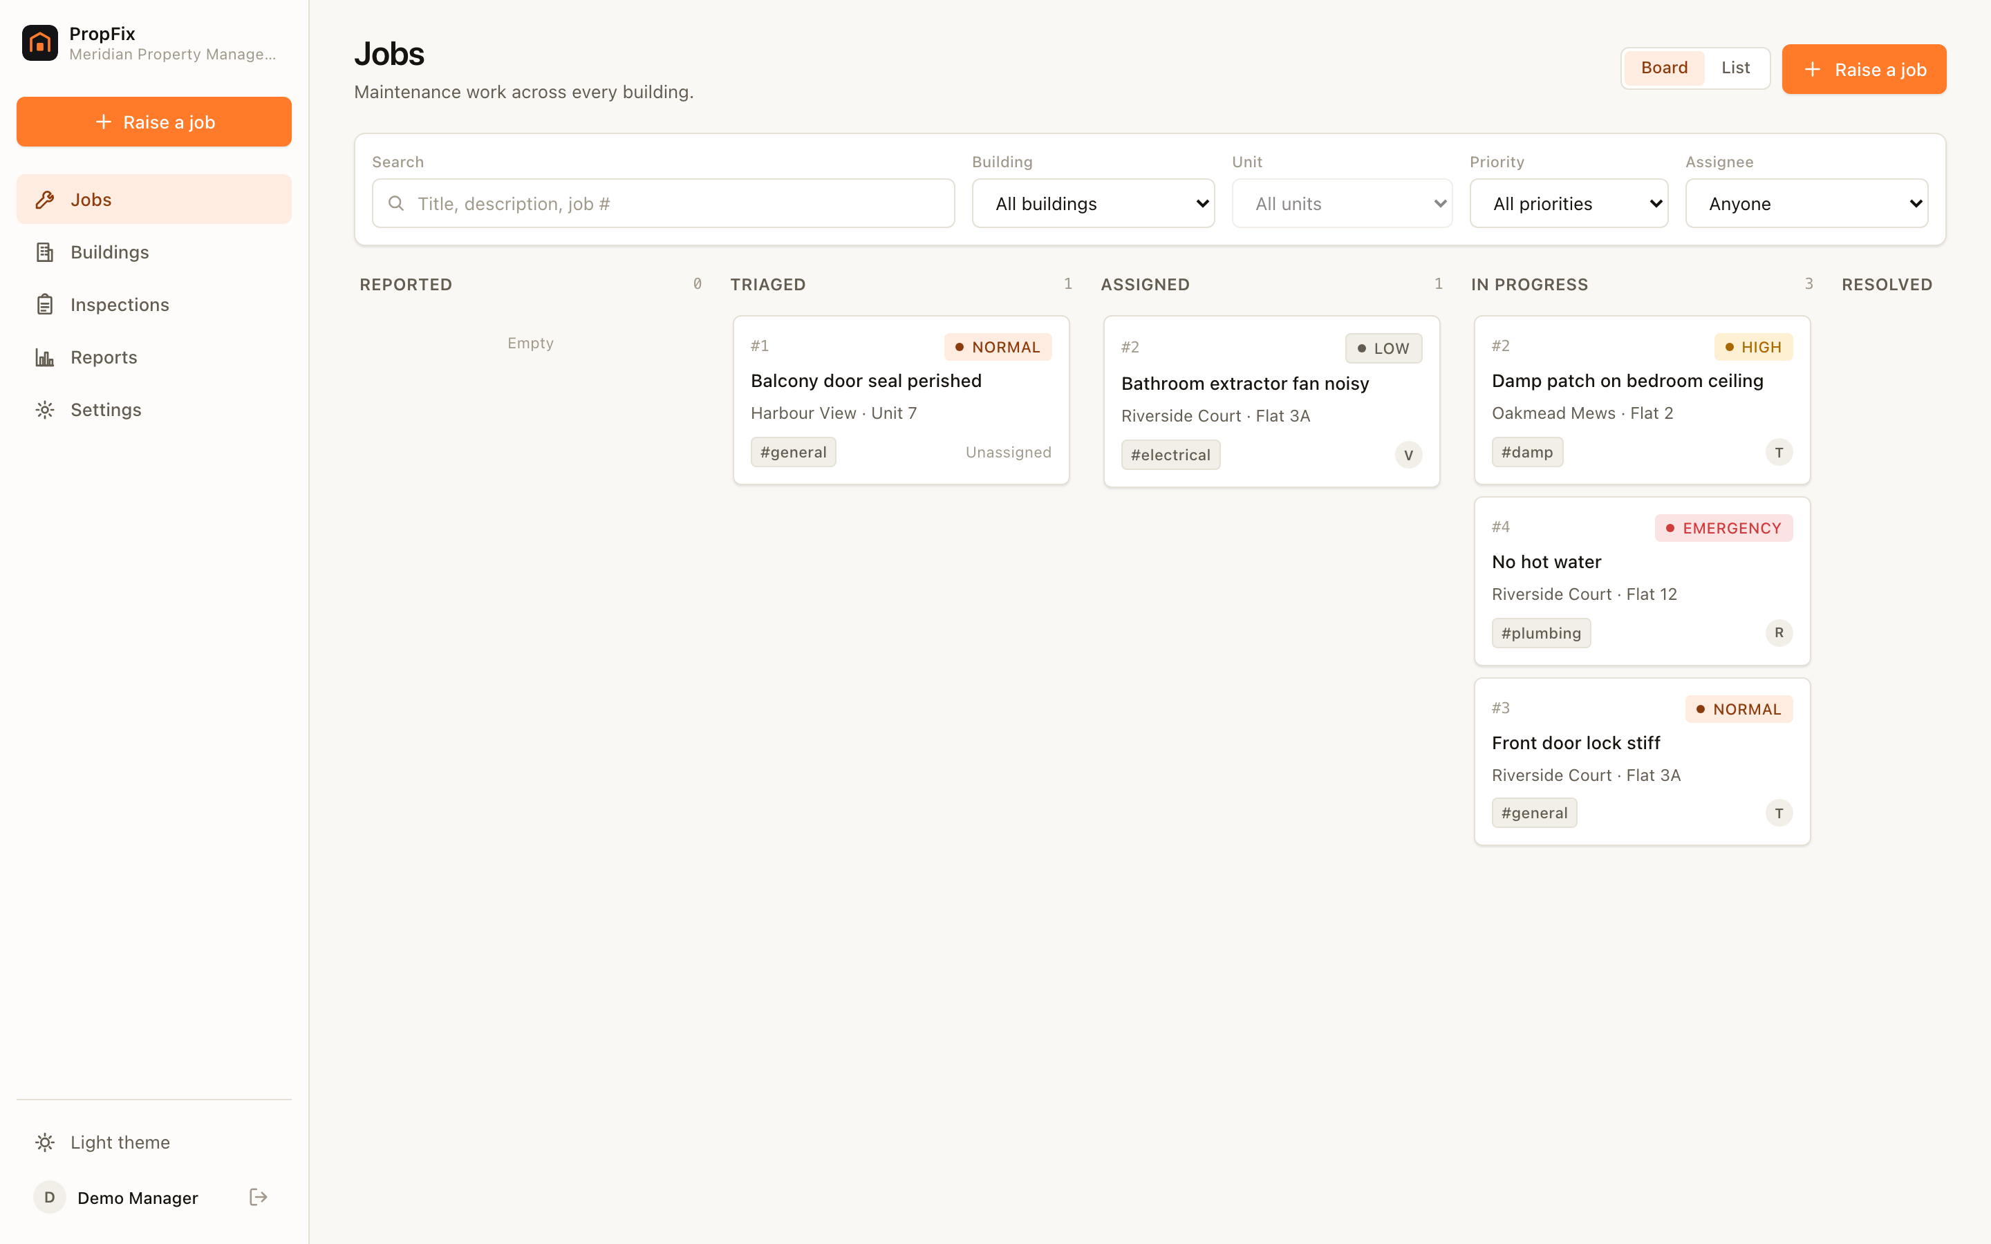Click the #damp tag

click(x=1527, y=453)
